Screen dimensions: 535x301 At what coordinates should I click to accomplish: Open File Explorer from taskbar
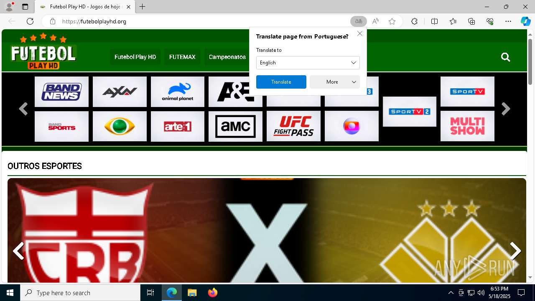tap(192, 293)
